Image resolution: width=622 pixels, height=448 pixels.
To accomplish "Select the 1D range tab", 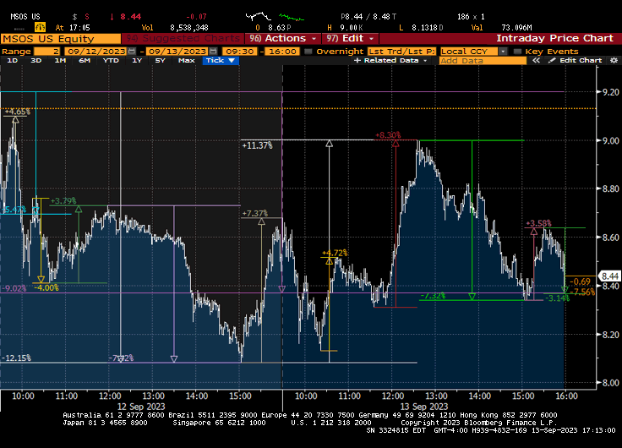I will point(13,60).
